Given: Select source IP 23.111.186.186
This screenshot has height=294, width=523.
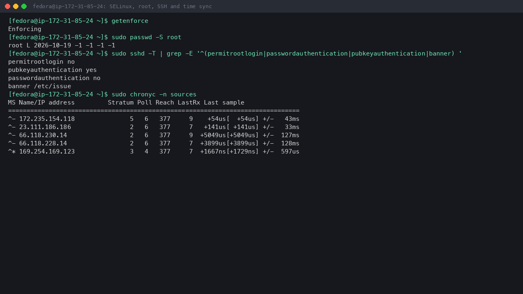Looking at the screenshot, I should coord(45,127).
